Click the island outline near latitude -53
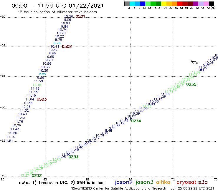Image resolution: width=218 pixels, height=191 pixels. click(x=195, y=63)
